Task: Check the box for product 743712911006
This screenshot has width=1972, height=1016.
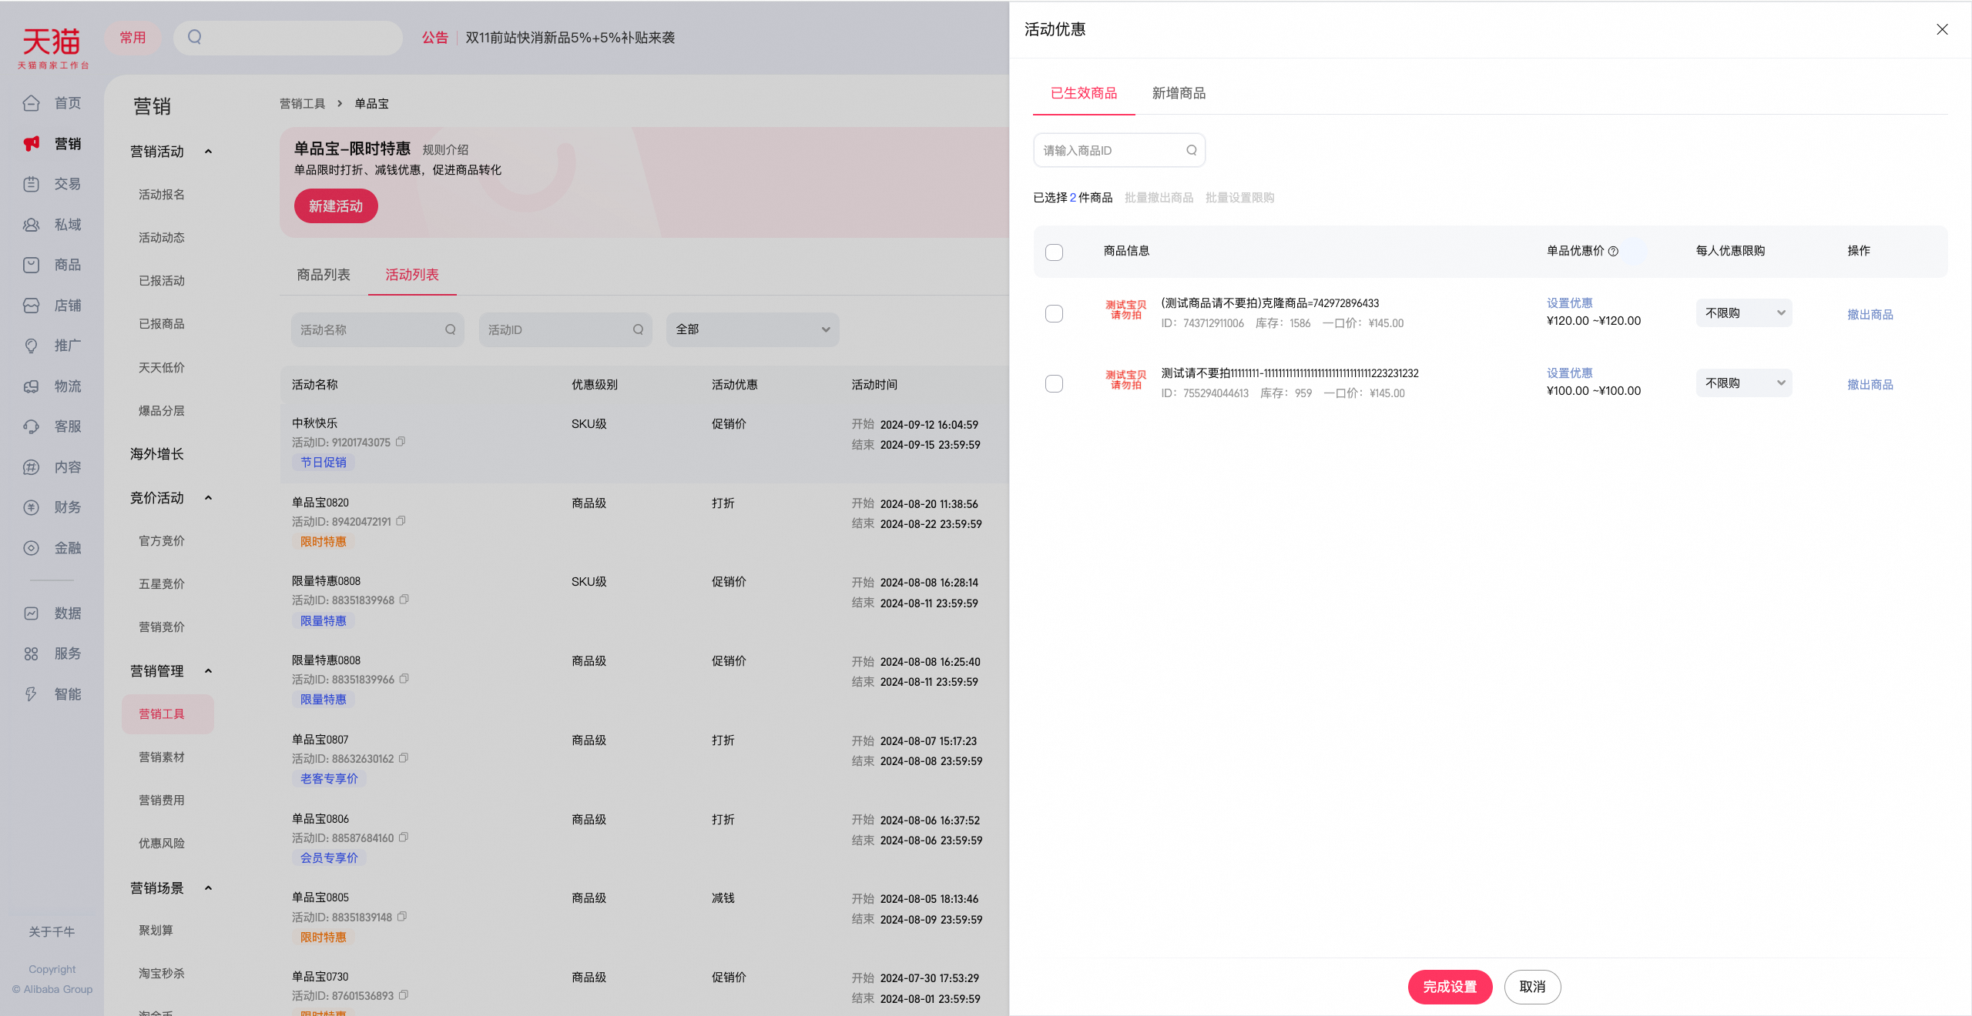Action: (x=1054, y=313)
